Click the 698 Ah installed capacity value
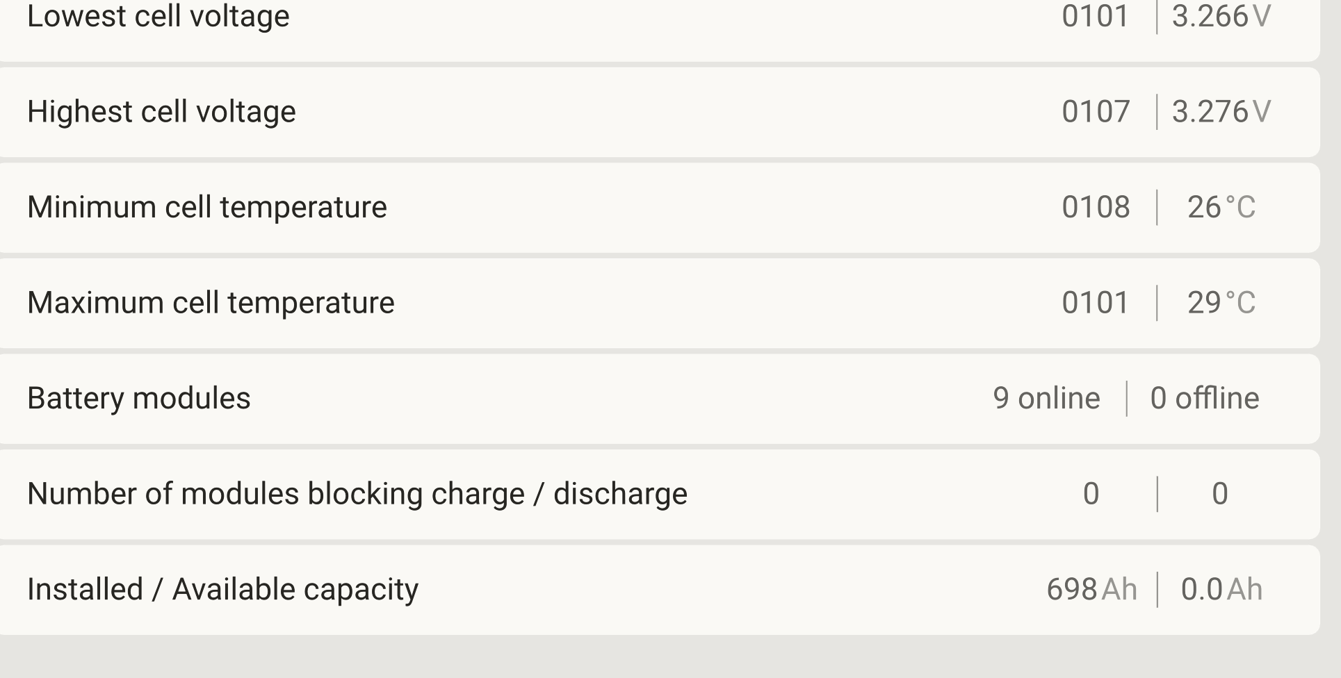Screen dimensions: 1341x678 coord(1091,589)
